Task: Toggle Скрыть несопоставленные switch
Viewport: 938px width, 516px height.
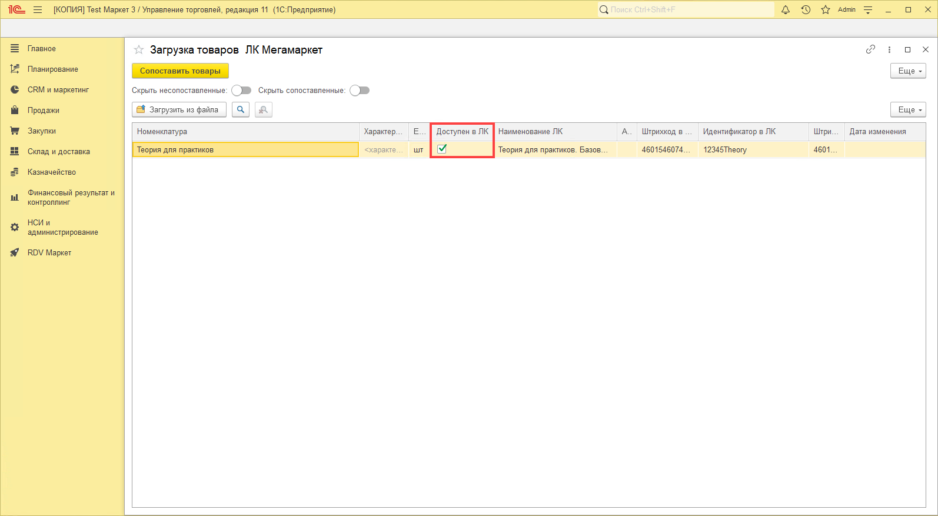Action: tap(241, 90)
